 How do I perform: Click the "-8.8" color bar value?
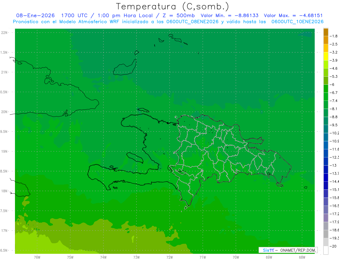(334, 117)
